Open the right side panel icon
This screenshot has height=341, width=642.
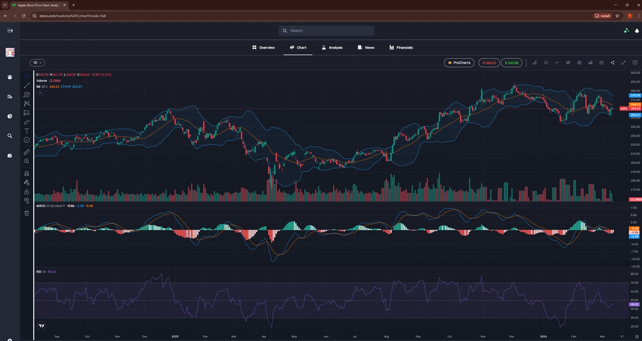point(635,63)
